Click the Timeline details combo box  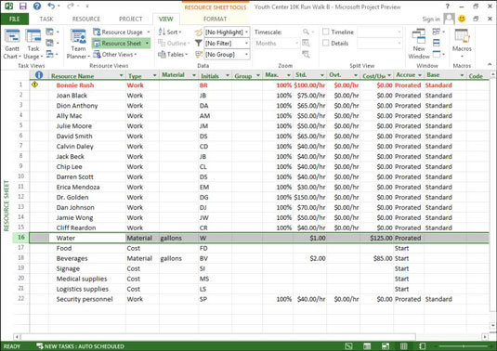(380, 32)
